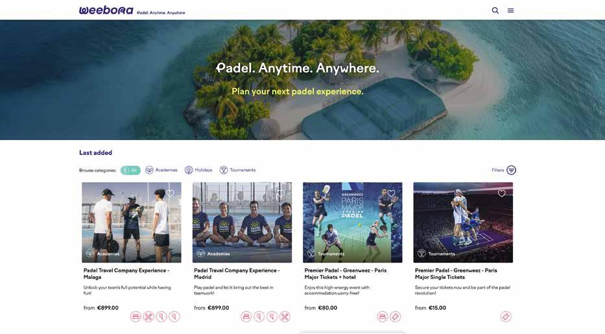Toggle heart on Paris Major Single Tickets card
The width and height of the screenshot is (605, 334).
(501, 193)
